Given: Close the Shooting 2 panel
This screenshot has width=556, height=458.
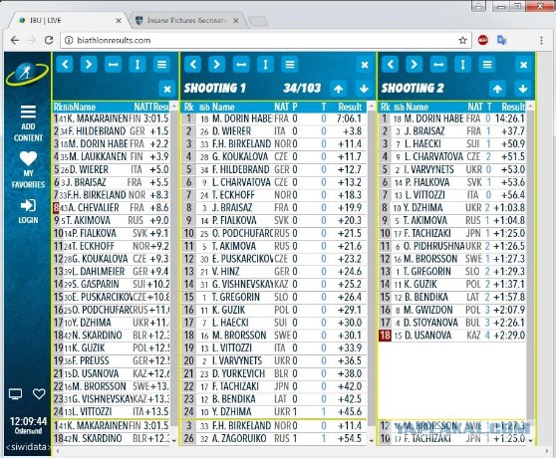Looking at the screenshot, I should (523, 65).
